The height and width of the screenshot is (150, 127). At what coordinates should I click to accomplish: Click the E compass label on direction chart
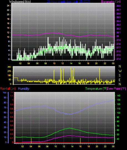tap(120, 80)
